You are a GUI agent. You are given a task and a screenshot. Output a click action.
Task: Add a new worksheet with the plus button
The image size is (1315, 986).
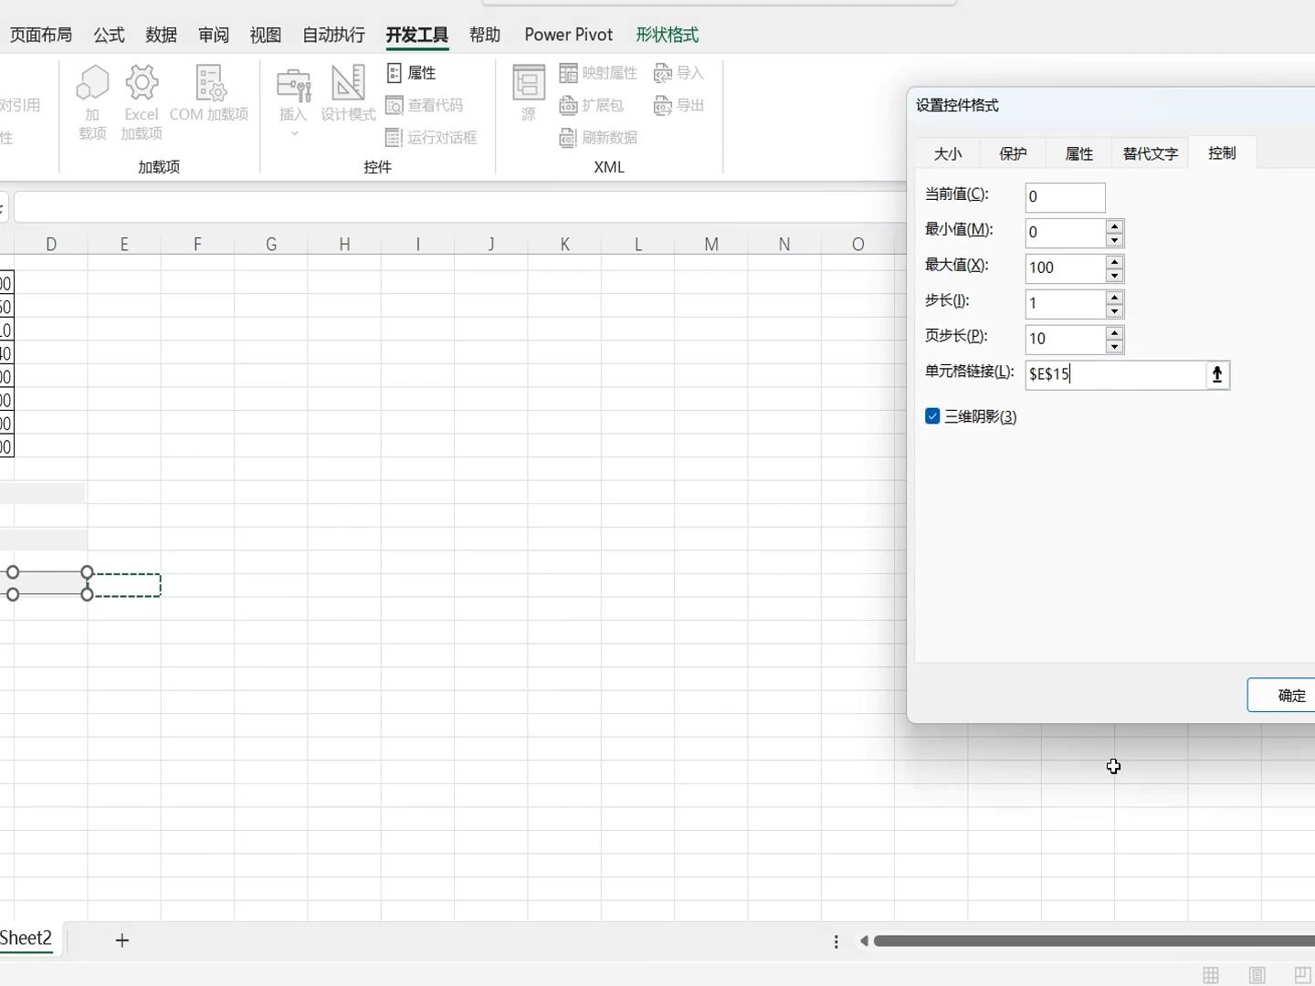click(x=121, y=940)
